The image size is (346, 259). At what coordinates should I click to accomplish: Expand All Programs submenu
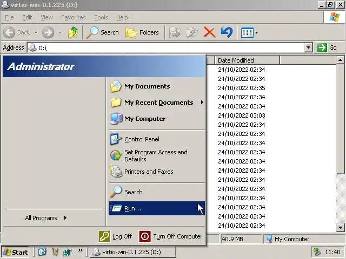pyautogui.click(x=46, y=218)
